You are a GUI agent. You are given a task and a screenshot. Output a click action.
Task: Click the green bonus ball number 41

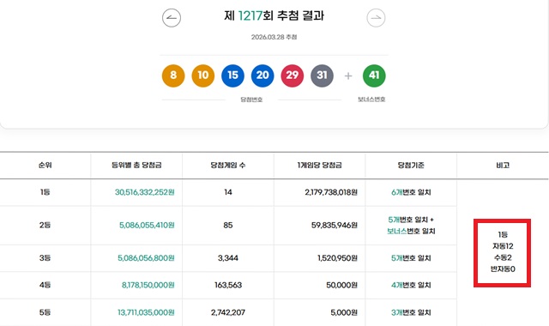374,75
